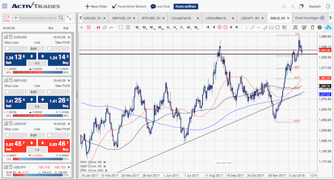The image size is (334, 180).
Task: Enable the GBPUSD Take Profit checkbox
Action: point(50,92)
